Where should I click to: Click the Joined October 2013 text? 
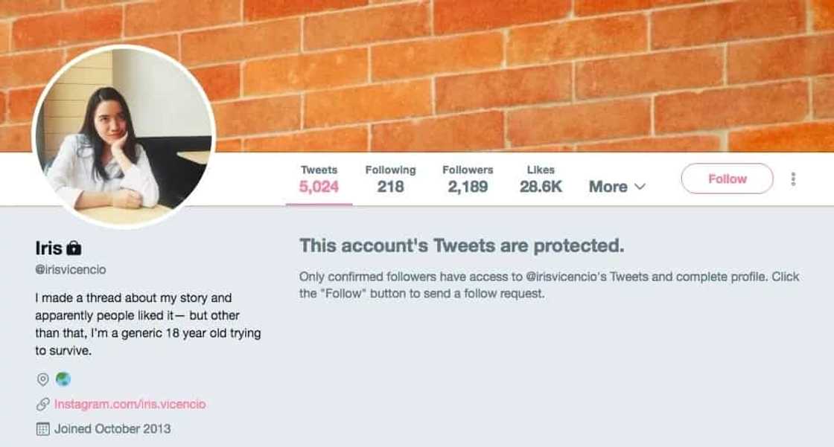[112, 428]
